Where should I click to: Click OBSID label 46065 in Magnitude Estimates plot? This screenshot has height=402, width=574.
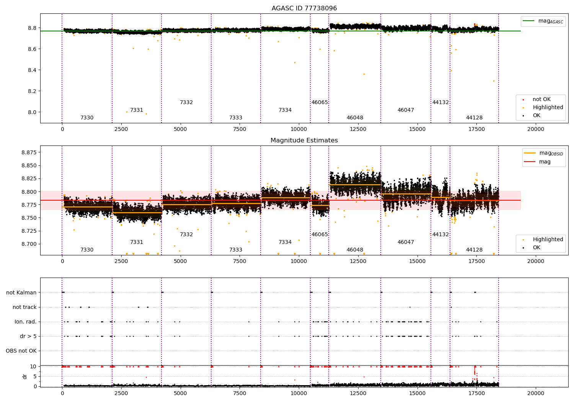[320, 235]
